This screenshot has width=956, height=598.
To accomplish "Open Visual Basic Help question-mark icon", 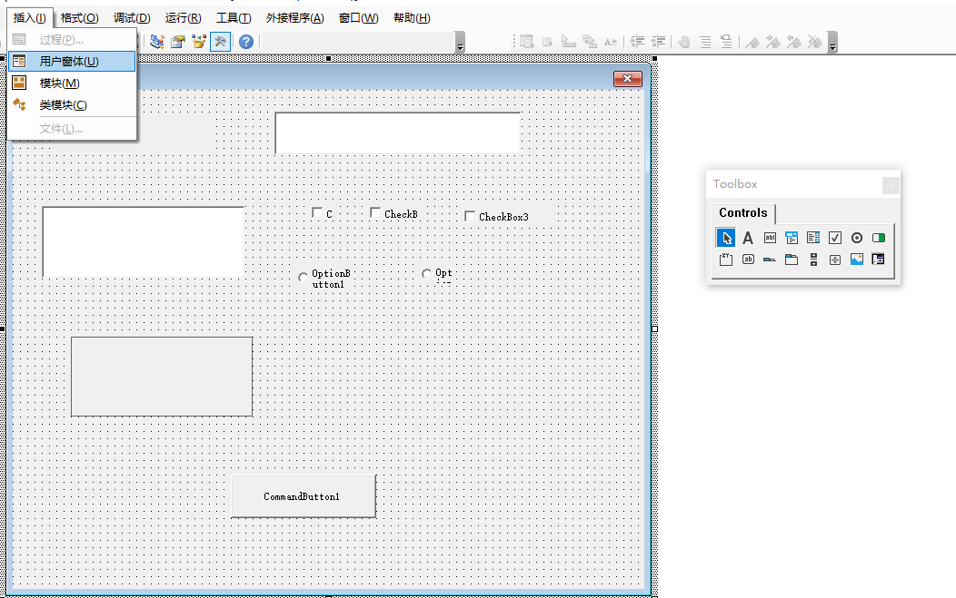I will pos(246,42).
